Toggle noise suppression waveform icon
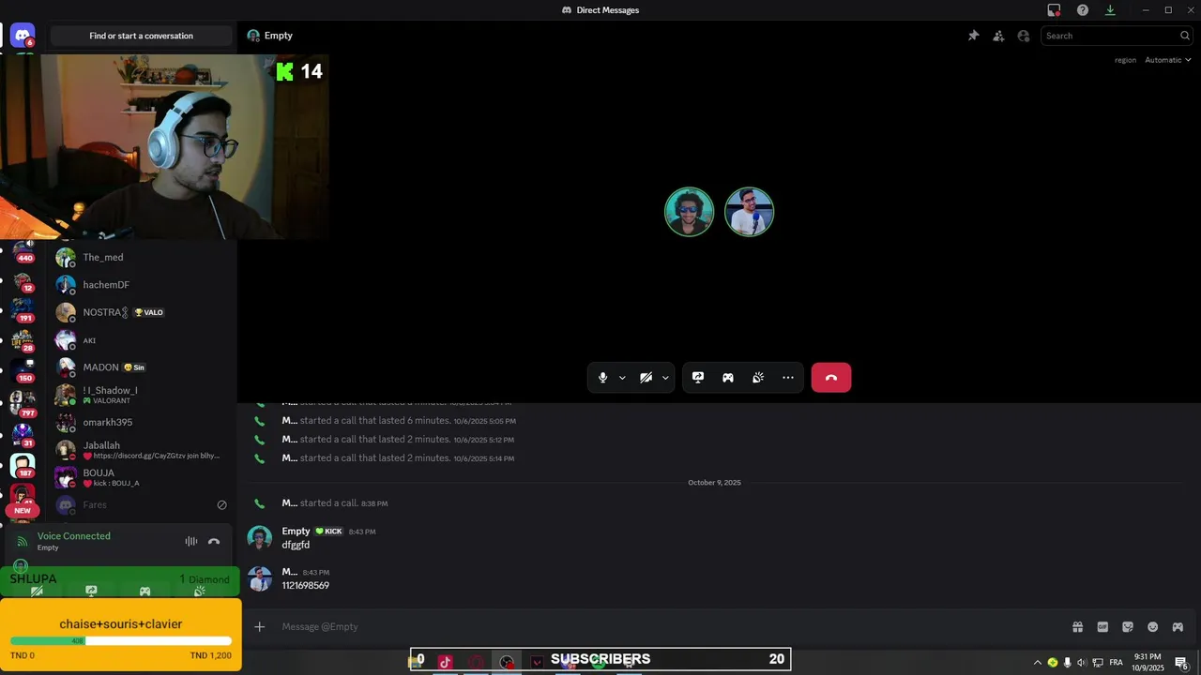Image resolution: width=1201 pixels, height=675 pixels. pos(191,541)
